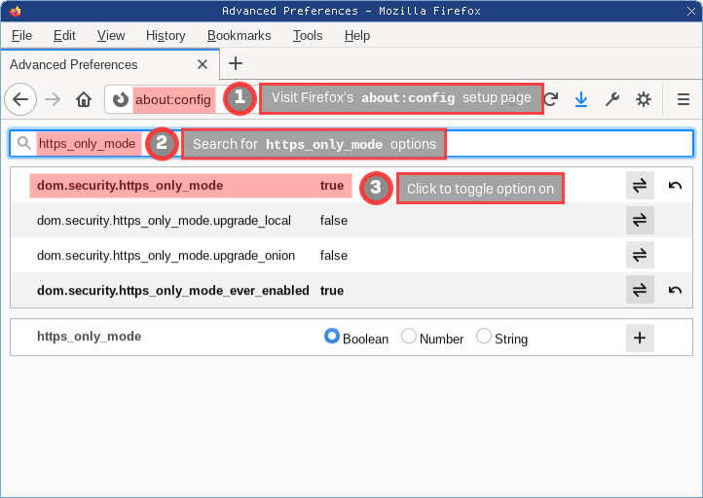Click the dom.security.https_only_mode preference name
This screenshot has width=703, height=498.
tap(130, 186)
